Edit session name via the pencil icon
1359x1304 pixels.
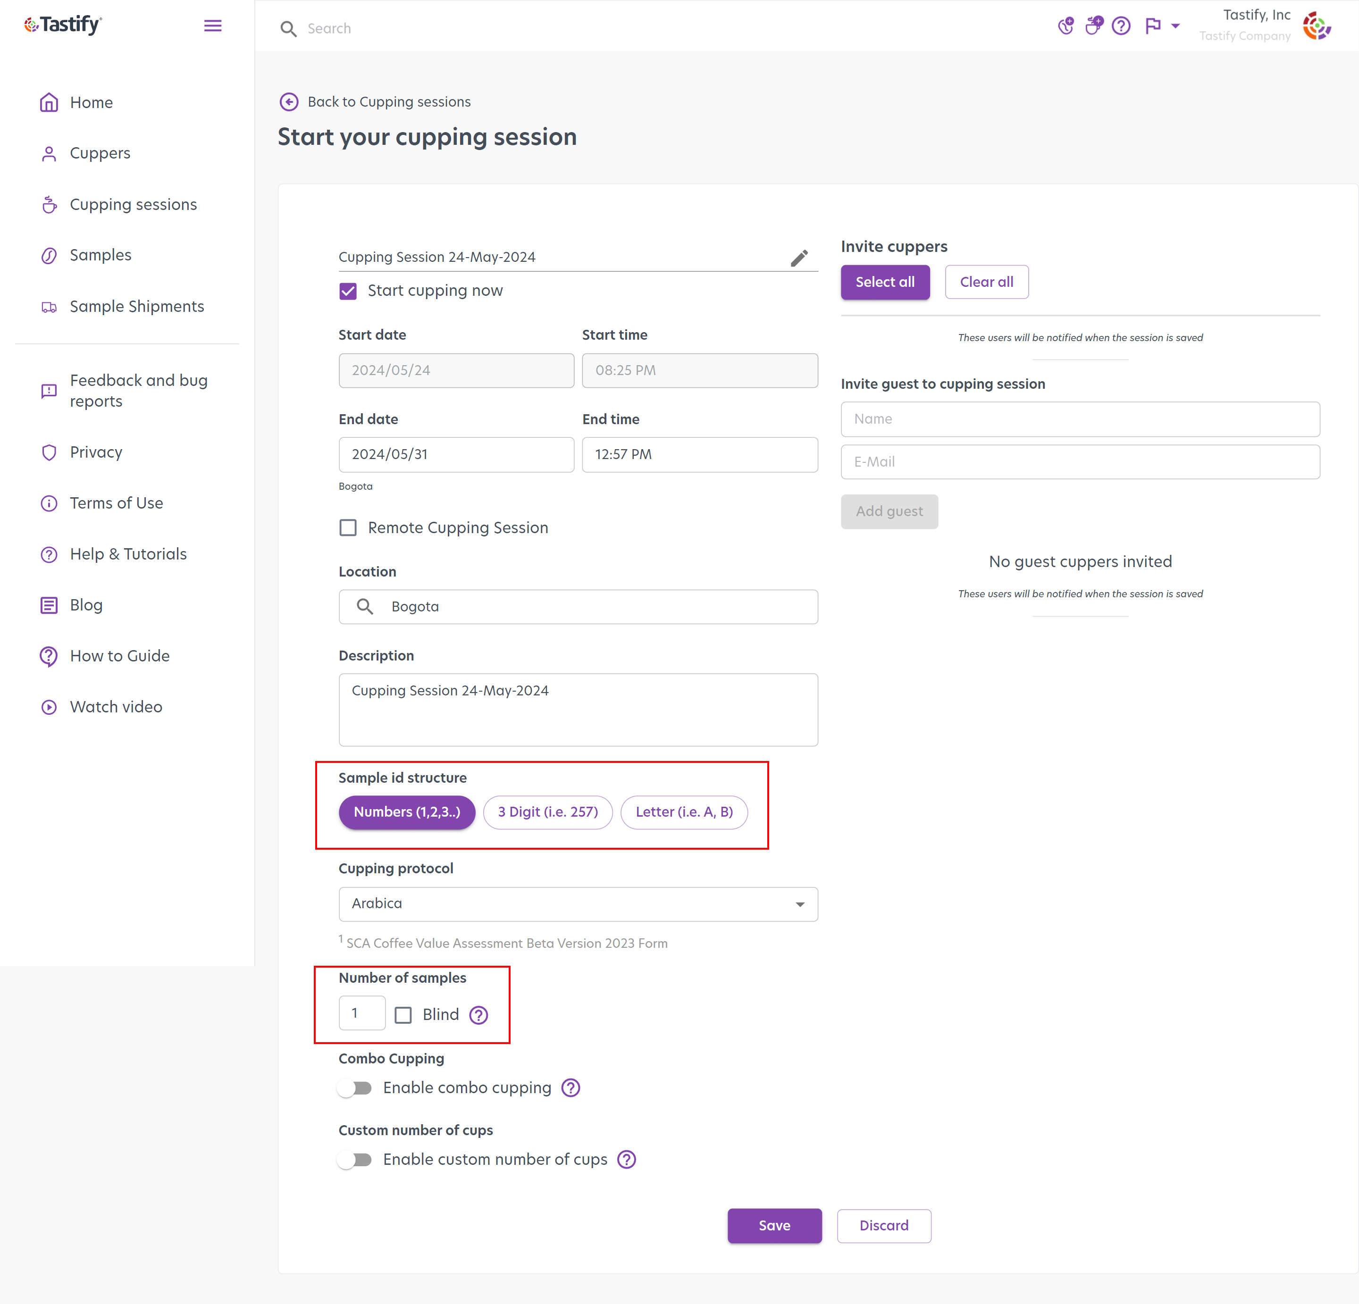799,257
